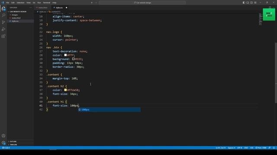The height and width of the screenshot is (155, 277).
Task: Open the View menu
Action: [x=29, y=3]
